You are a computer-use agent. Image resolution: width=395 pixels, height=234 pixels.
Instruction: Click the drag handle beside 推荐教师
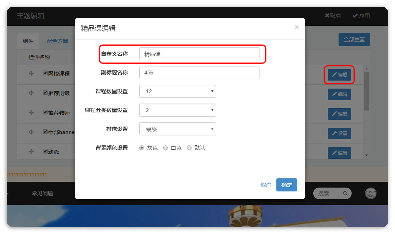click(31, 112)
